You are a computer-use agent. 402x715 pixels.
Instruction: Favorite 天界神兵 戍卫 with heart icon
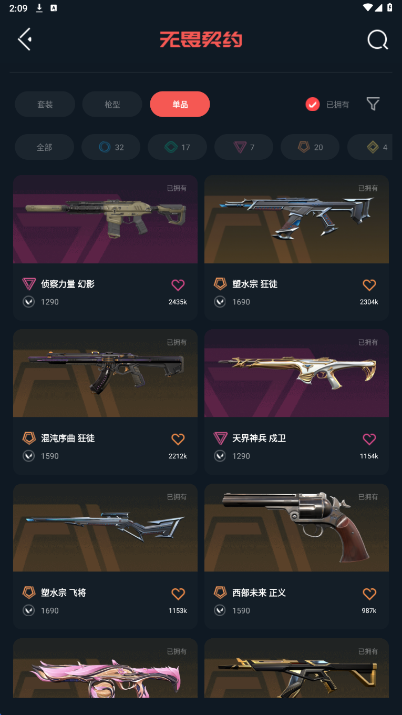click(x=369, y=439)
